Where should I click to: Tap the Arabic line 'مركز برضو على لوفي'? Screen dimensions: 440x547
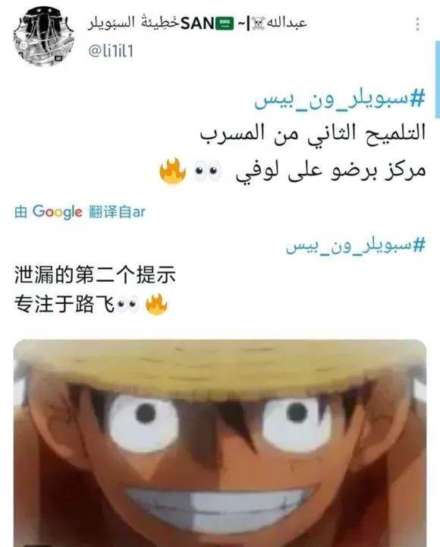coord(331,171)
